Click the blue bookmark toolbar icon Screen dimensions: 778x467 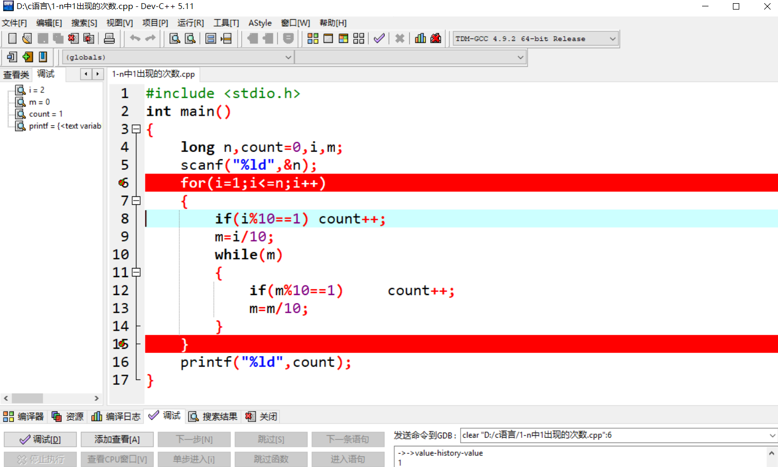point(43,57)
